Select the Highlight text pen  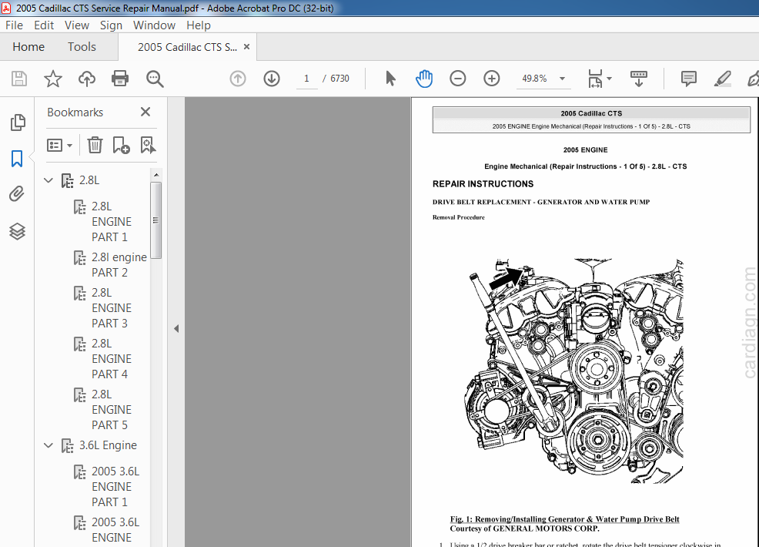[x=722, y=79]
